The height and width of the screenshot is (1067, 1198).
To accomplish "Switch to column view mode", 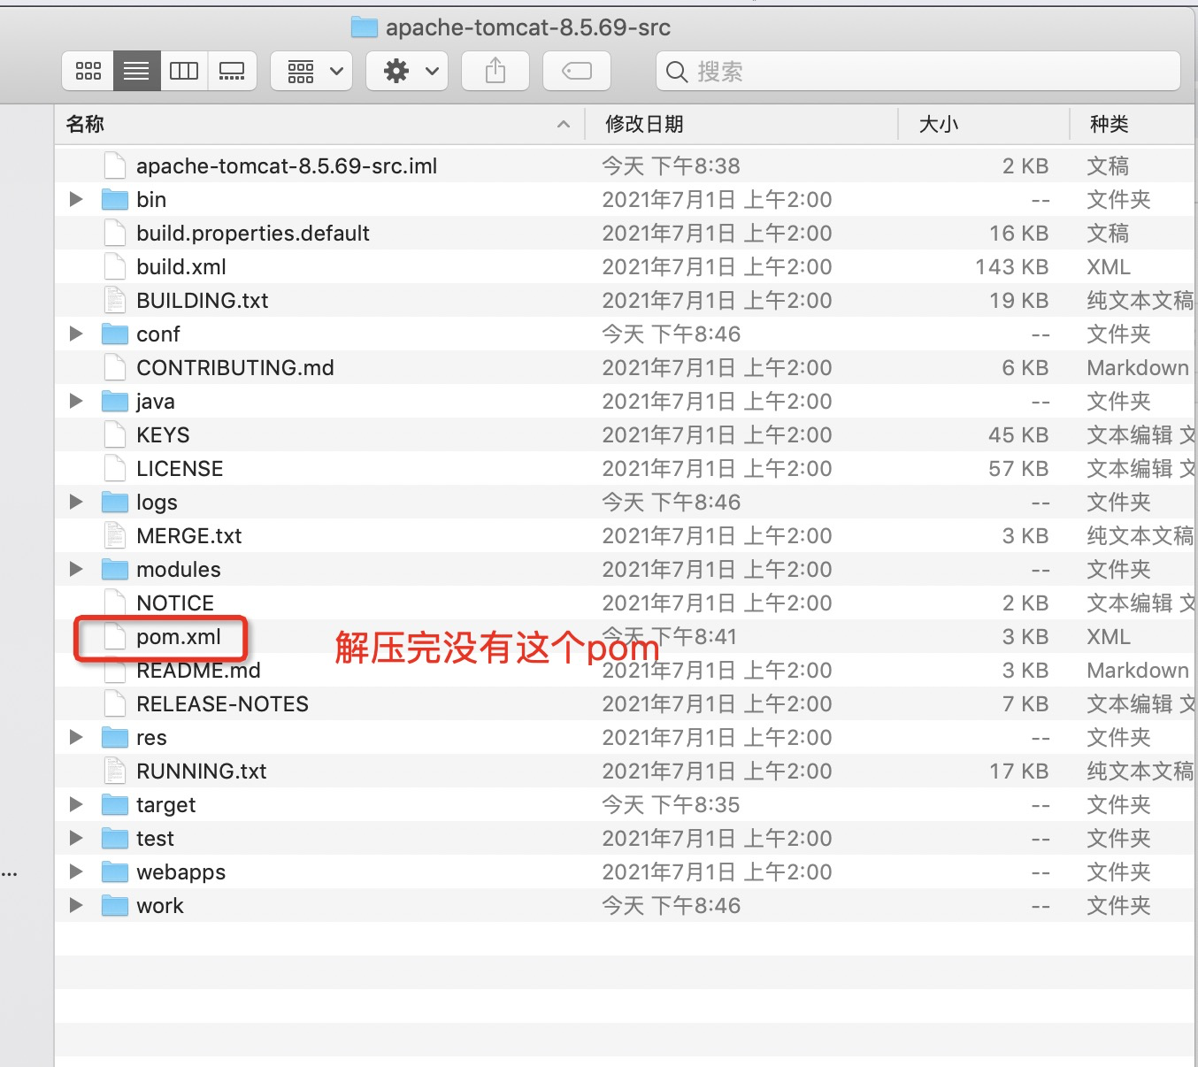I will tap(184, 71).
